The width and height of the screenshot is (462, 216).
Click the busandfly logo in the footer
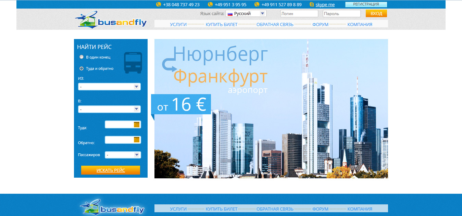(x=112, y=207)
